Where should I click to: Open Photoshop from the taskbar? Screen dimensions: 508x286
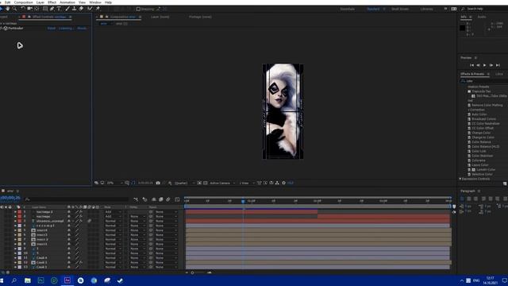pos(40,280)
